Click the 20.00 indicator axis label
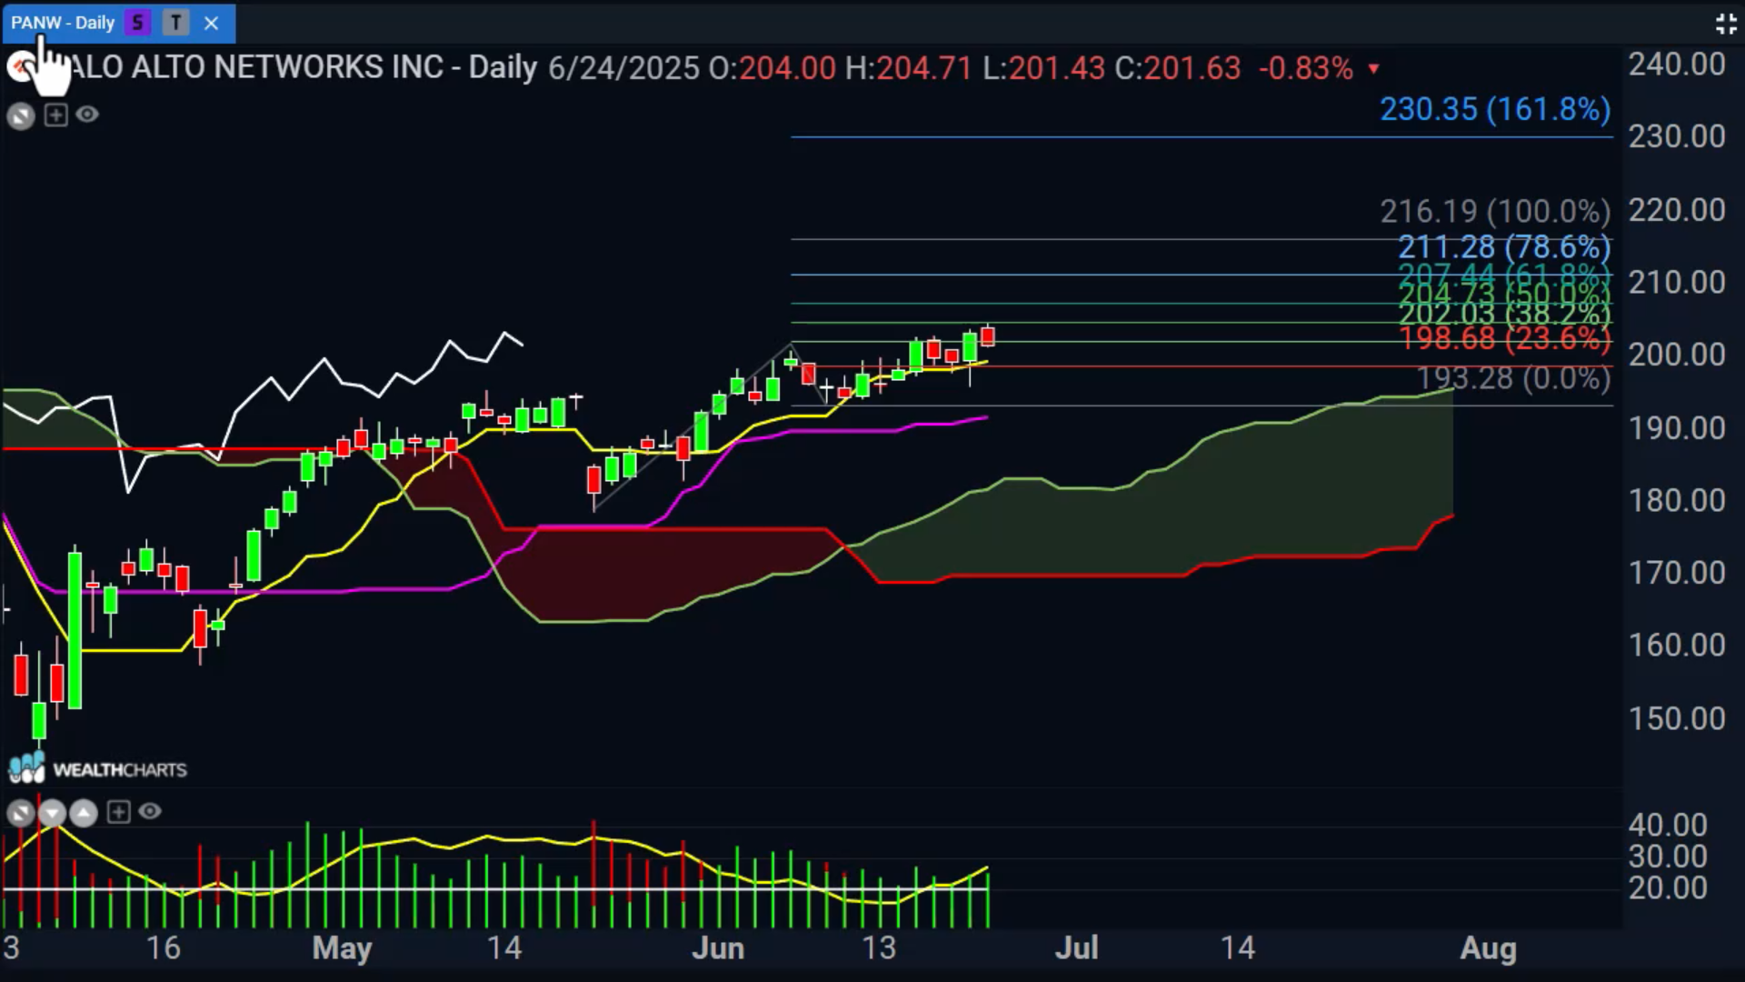The height and width of the screenshot is (982, 1745). pos(1668,887)
